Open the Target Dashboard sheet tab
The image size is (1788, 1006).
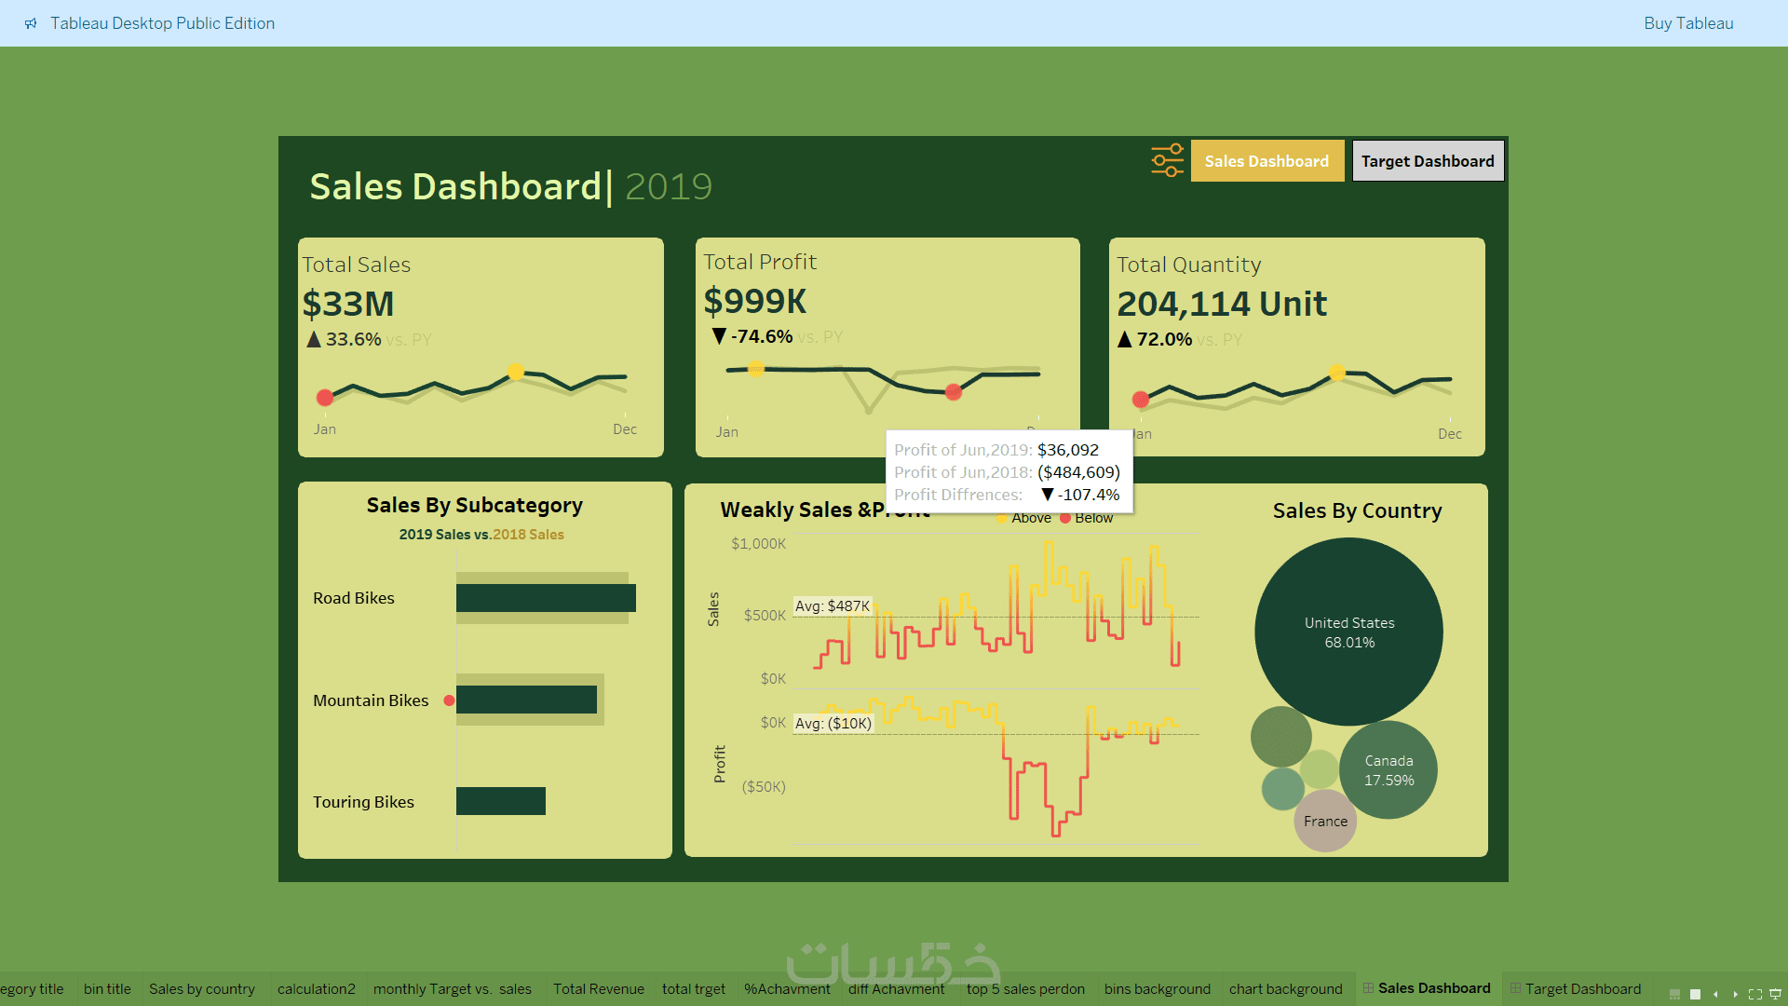1582,989
